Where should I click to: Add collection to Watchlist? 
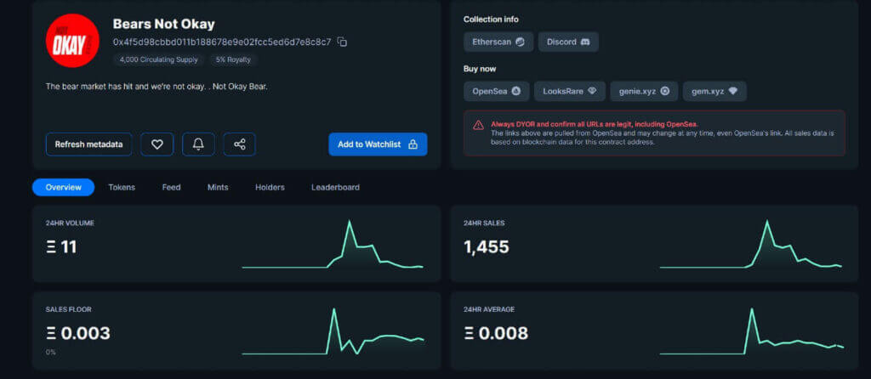378,144
